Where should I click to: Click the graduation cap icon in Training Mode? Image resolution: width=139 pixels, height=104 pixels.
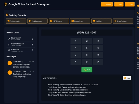coord(8,21)
